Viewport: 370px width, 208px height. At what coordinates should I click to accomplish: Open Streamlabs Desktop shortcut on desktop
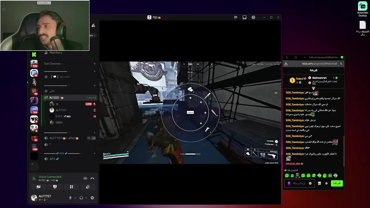362,9
